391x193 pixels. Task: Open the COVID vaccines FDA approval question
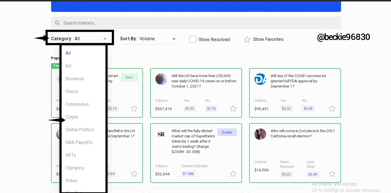(298, 81)
